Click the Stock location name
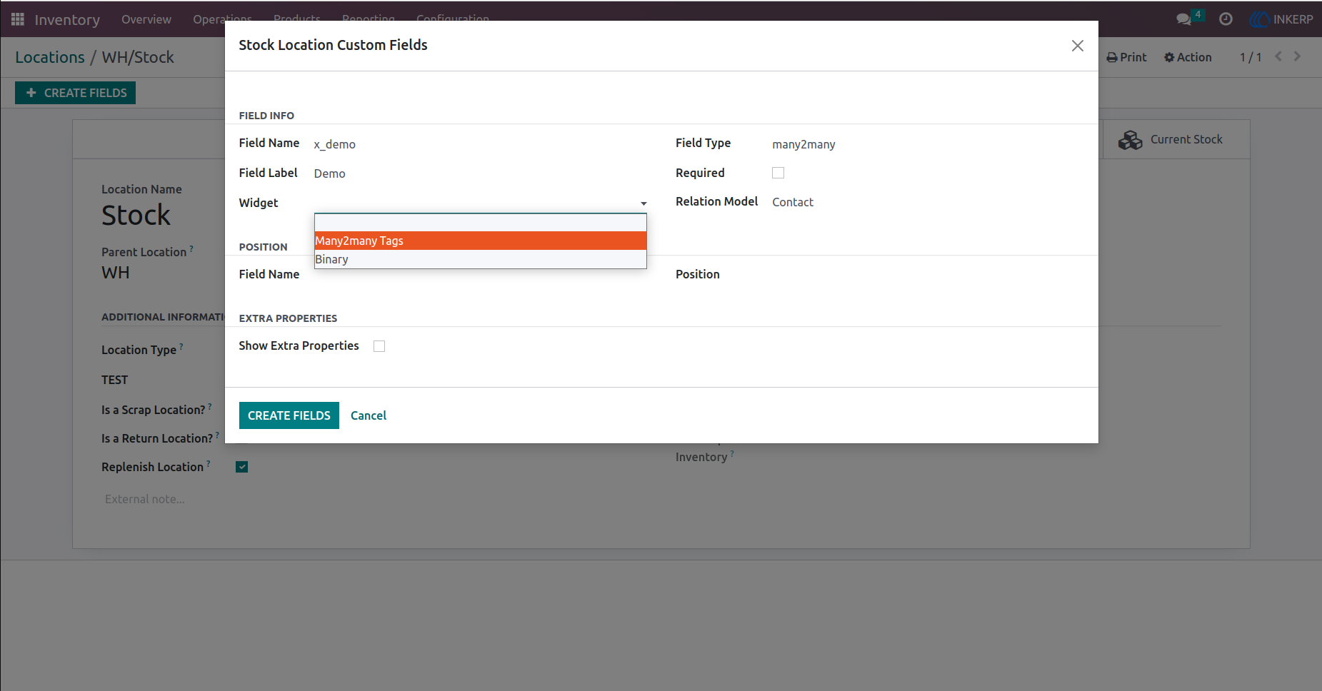The width and height of the screenshot is (1322, 691). 136,216
